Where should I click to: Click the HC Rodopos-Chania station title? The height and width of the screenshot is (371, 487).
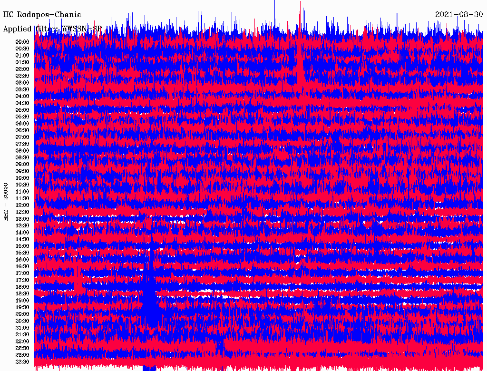coord(42,15)
